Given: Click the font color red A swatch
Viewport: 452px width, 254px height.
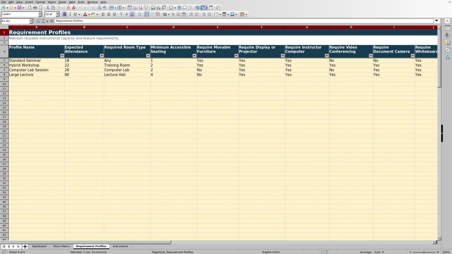Looking at the screenshot, I should coord(85,14).
